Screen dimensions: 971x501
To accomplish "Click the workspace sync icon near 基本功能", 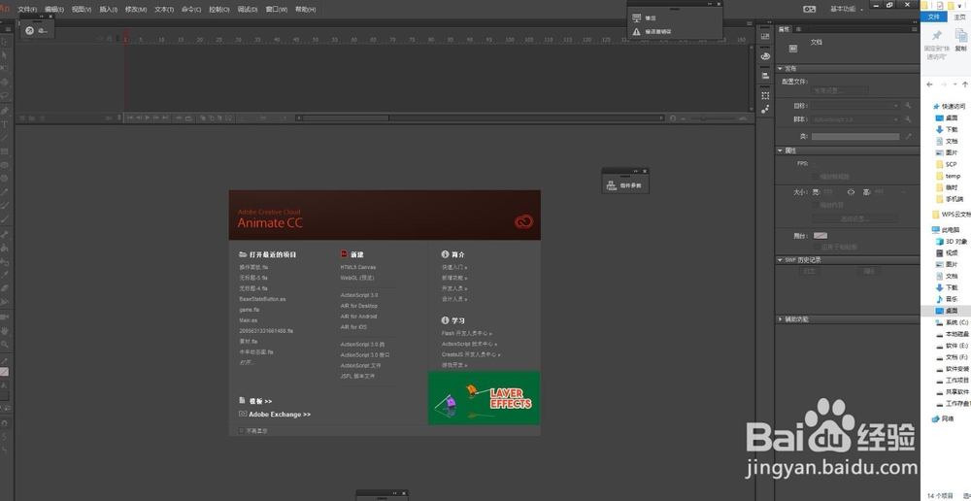I will coord(810,9).
